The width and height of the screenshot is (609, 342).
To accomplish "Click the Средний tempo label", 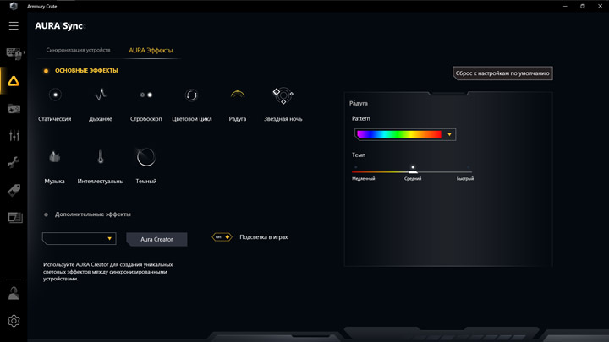I will (413, 179).
